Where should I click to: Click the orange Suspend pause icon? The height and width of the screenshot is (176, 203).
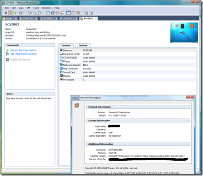[11, 13]
